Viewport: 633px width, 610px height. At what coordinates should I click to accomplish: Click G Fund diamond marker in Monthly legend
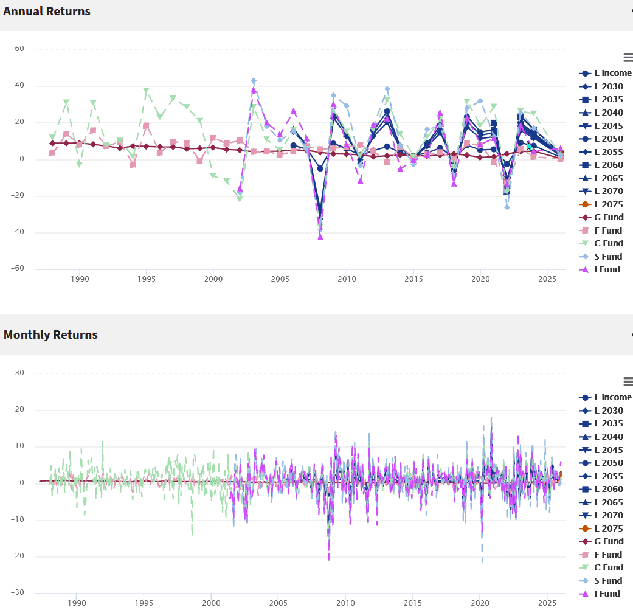(585, 541)
